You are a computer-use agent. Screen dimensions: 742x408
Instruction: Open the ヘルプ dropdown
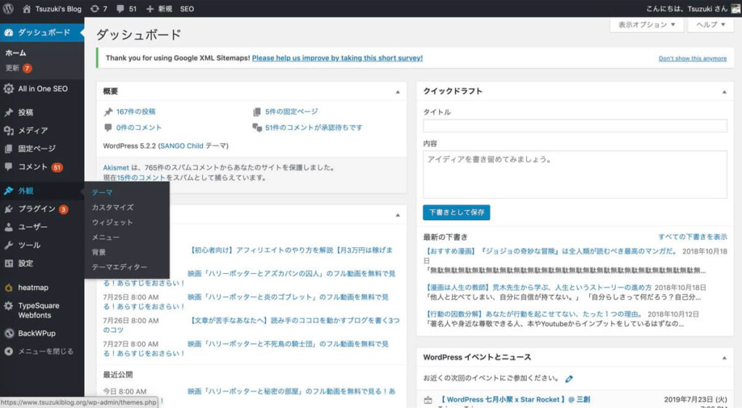tap(711, 25)
